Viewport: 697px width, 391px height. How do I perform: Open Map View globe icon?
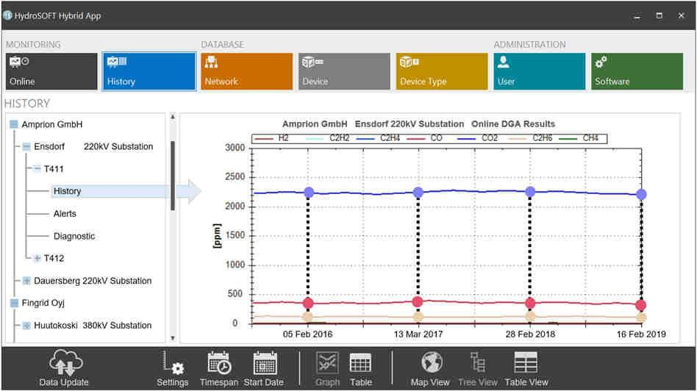click(432, 362)
